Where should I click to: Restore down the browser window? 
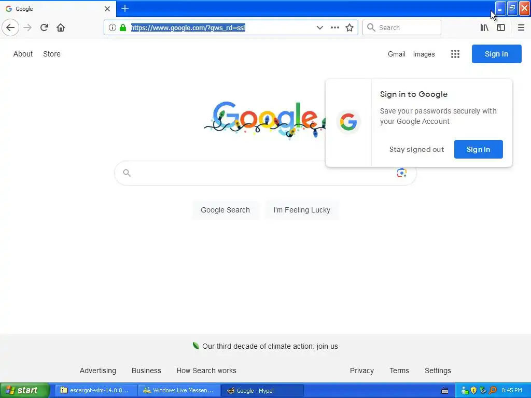(x=512, y=8)
